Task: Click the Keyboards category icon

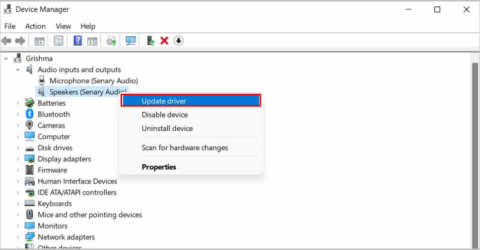Action: [x=30, y=203]
